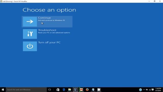
Task: Open the red-icon app in taskbar
Action: pyautogui.click(x=81, y=90)
